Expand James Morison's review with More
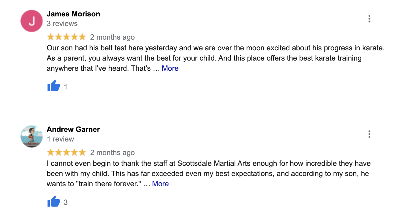The width and height of the screenshot is (396, 223). click(170, 68)
